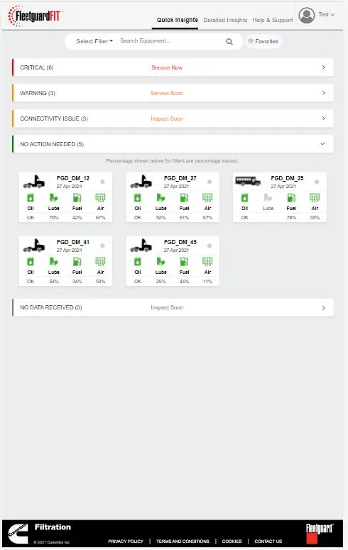Open the TERMS AND CONDITIONS link
348x550 pixels.
pos(183,541)
